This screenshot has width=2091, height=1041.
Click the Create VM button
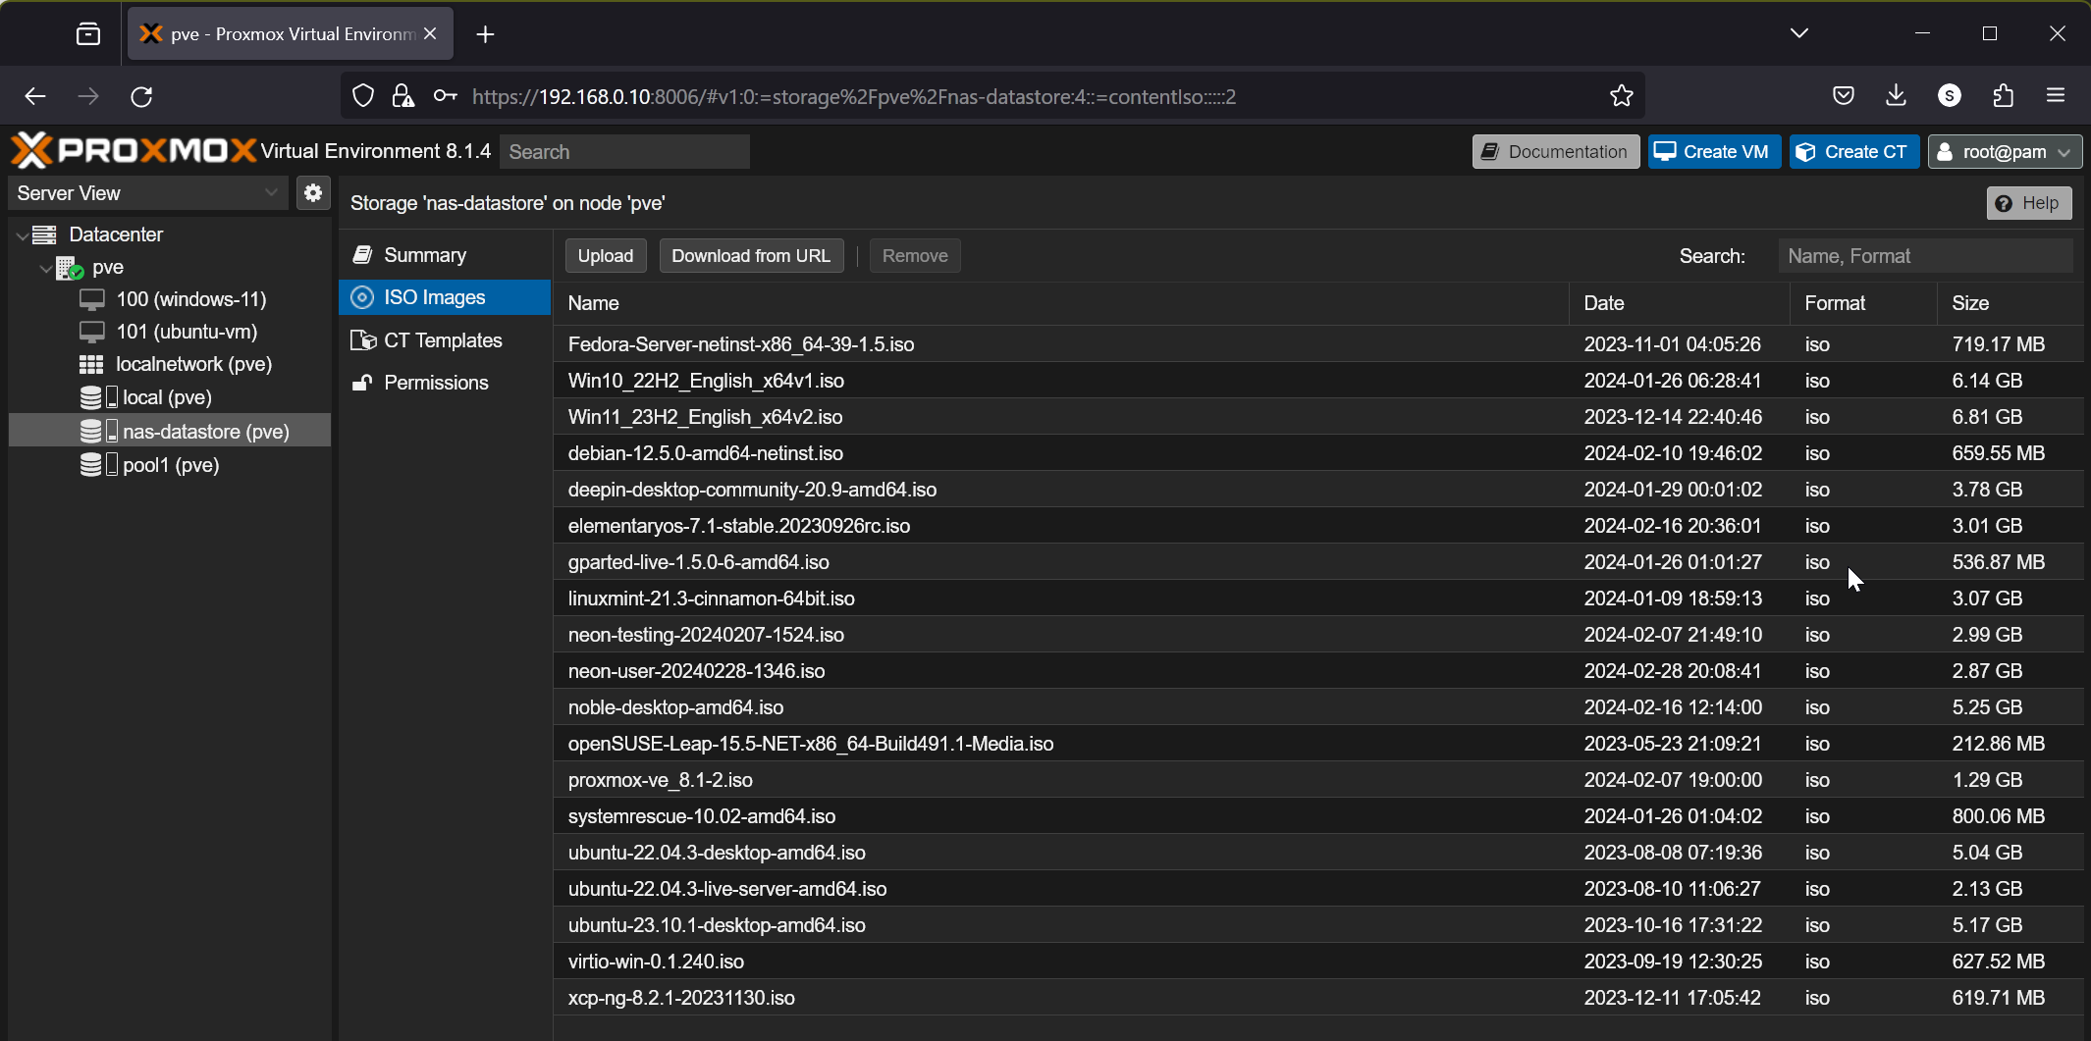pyautogui.click(x=1714, y=152)
